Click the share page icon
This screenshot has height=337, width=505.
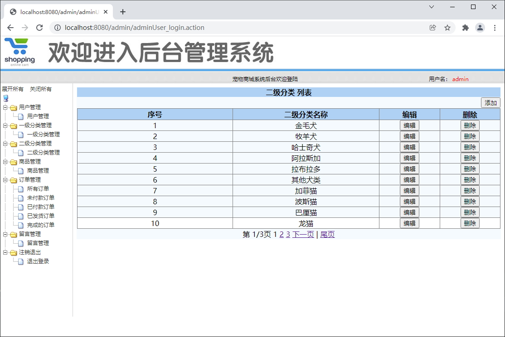433,28
